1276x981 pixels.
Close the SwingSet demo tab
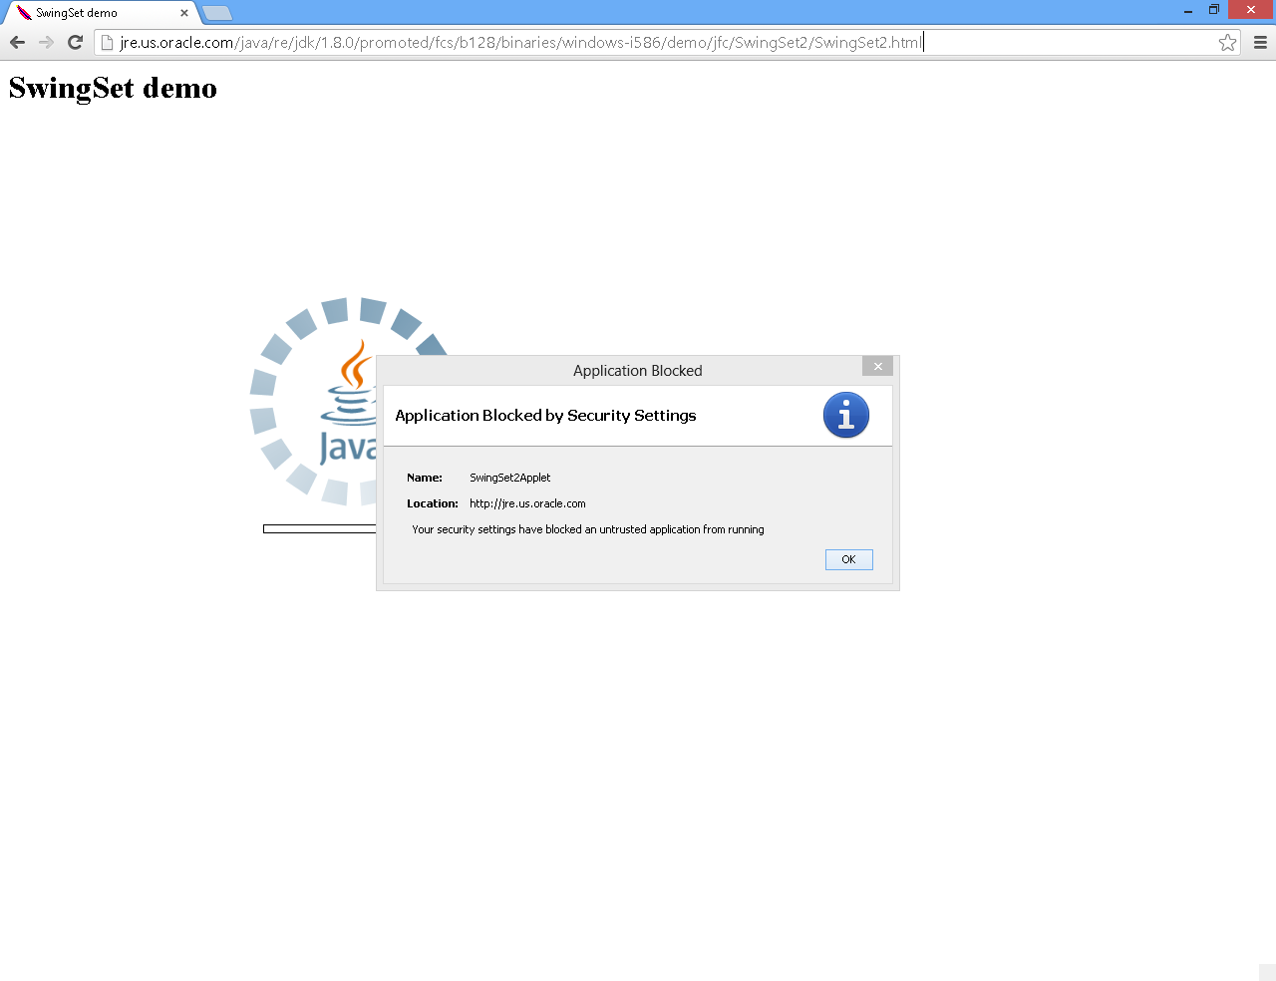point(184,13)
